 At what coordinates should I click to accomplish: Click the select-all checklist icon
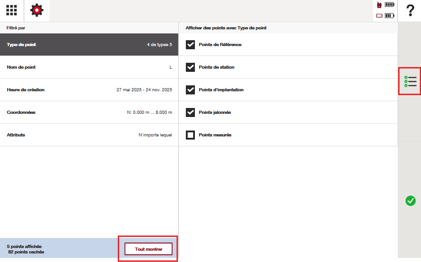(x=410, y=81)
